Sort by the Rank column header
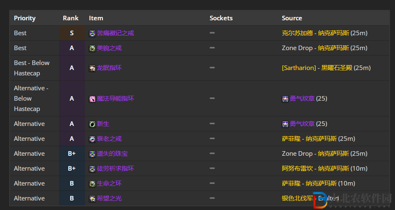This screenshot has width=395, height=210. tap(71, 18)
